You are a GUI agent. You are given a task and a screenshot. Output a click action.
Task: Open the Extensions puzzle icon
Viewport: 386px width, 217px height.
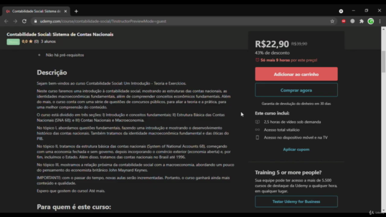tap(362, 22)
